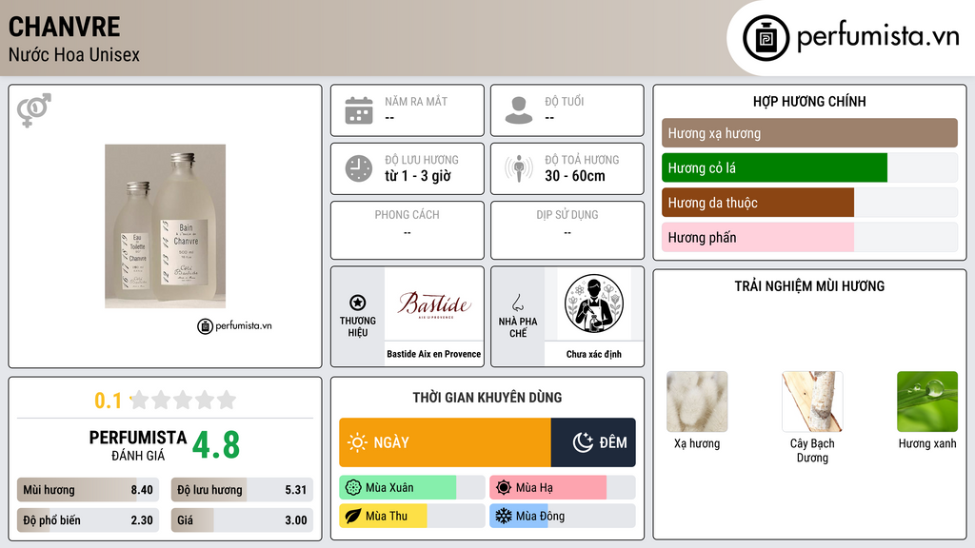The width and height of the screenshot is (975, 548).
Task: Click the yellow 0.1 user rating number
Action: 109,401
